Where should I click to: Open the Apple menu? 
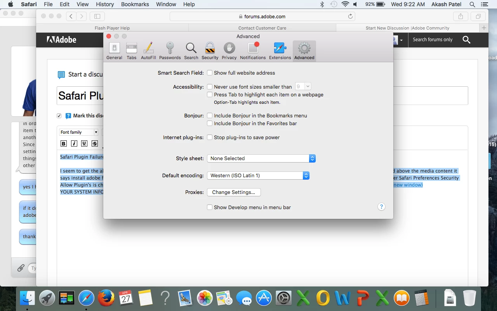10,4
